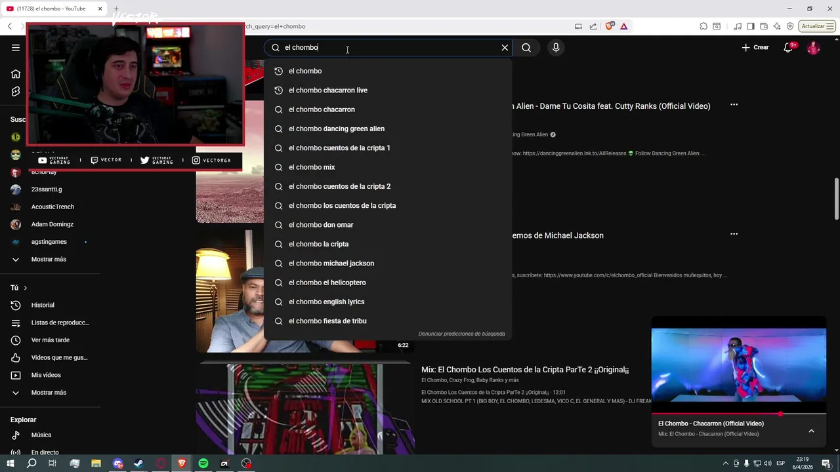Open the notifications bell
This screenshot has width=840, height=472.
[789, 47]
